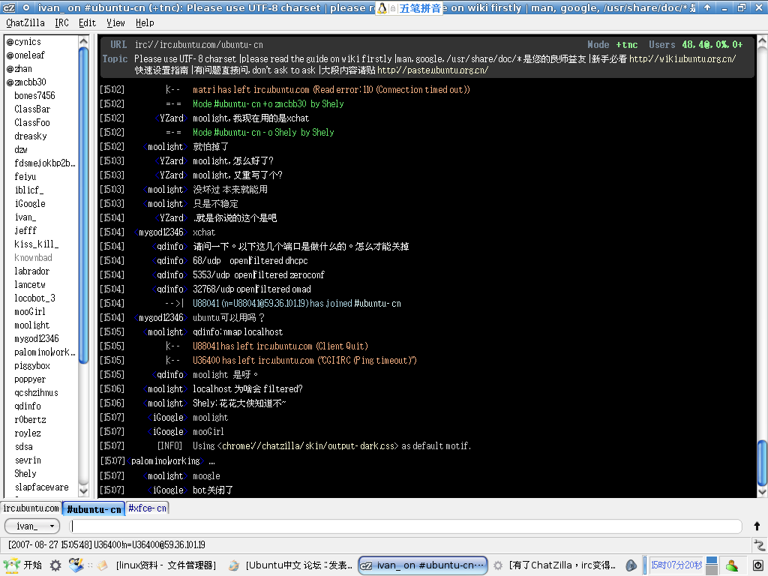Click the moolight nickname in the 就怕掉了 message
768x576 pixels.
pos(166,146)
